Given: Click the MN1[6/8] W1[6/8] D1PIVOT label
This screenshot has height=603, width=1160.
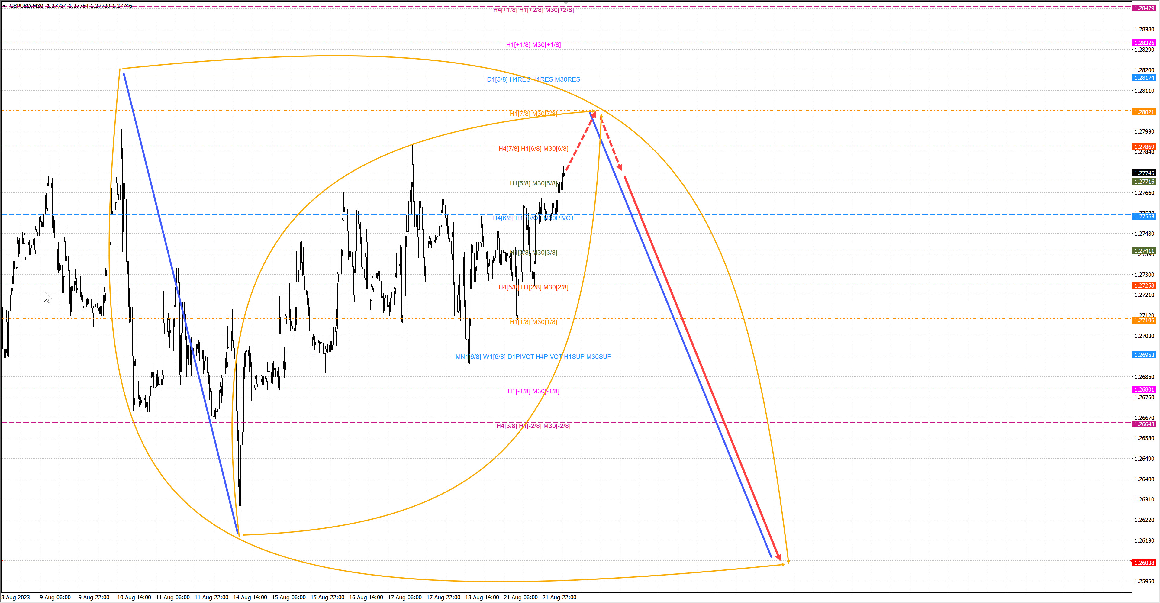Looking at the screenshot, I should tap(533, 357).
